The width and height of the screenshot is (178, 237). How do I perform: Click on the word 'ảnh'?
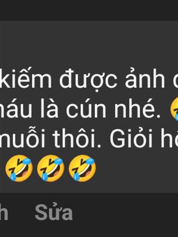coord(145,78)
